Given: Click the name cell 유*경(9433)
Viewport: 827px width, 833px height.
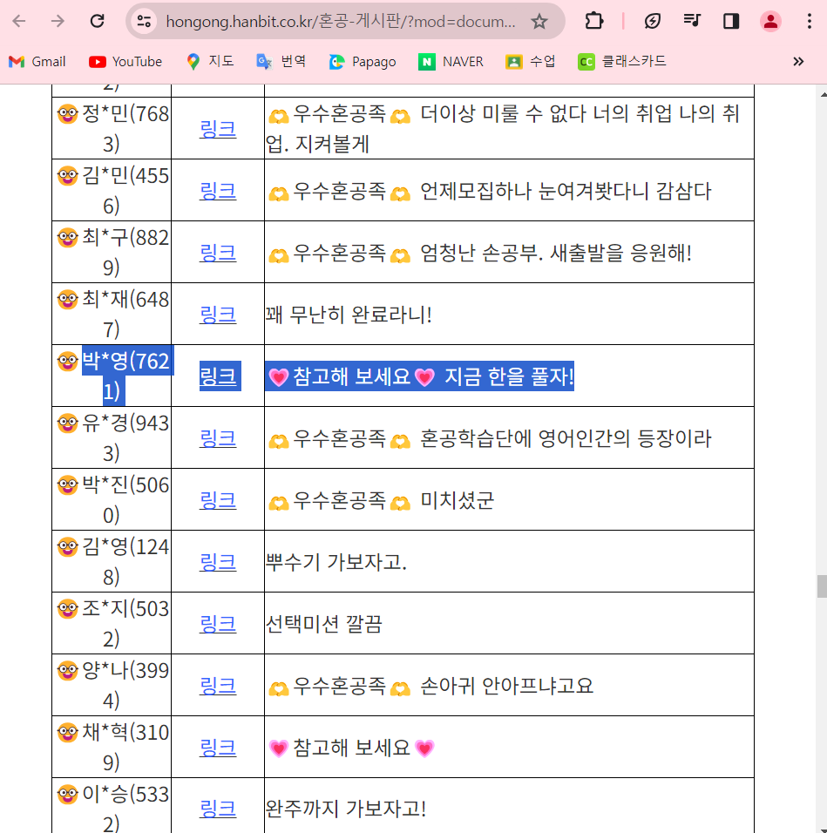Looking at the screenshot, I should click(112, 438).
